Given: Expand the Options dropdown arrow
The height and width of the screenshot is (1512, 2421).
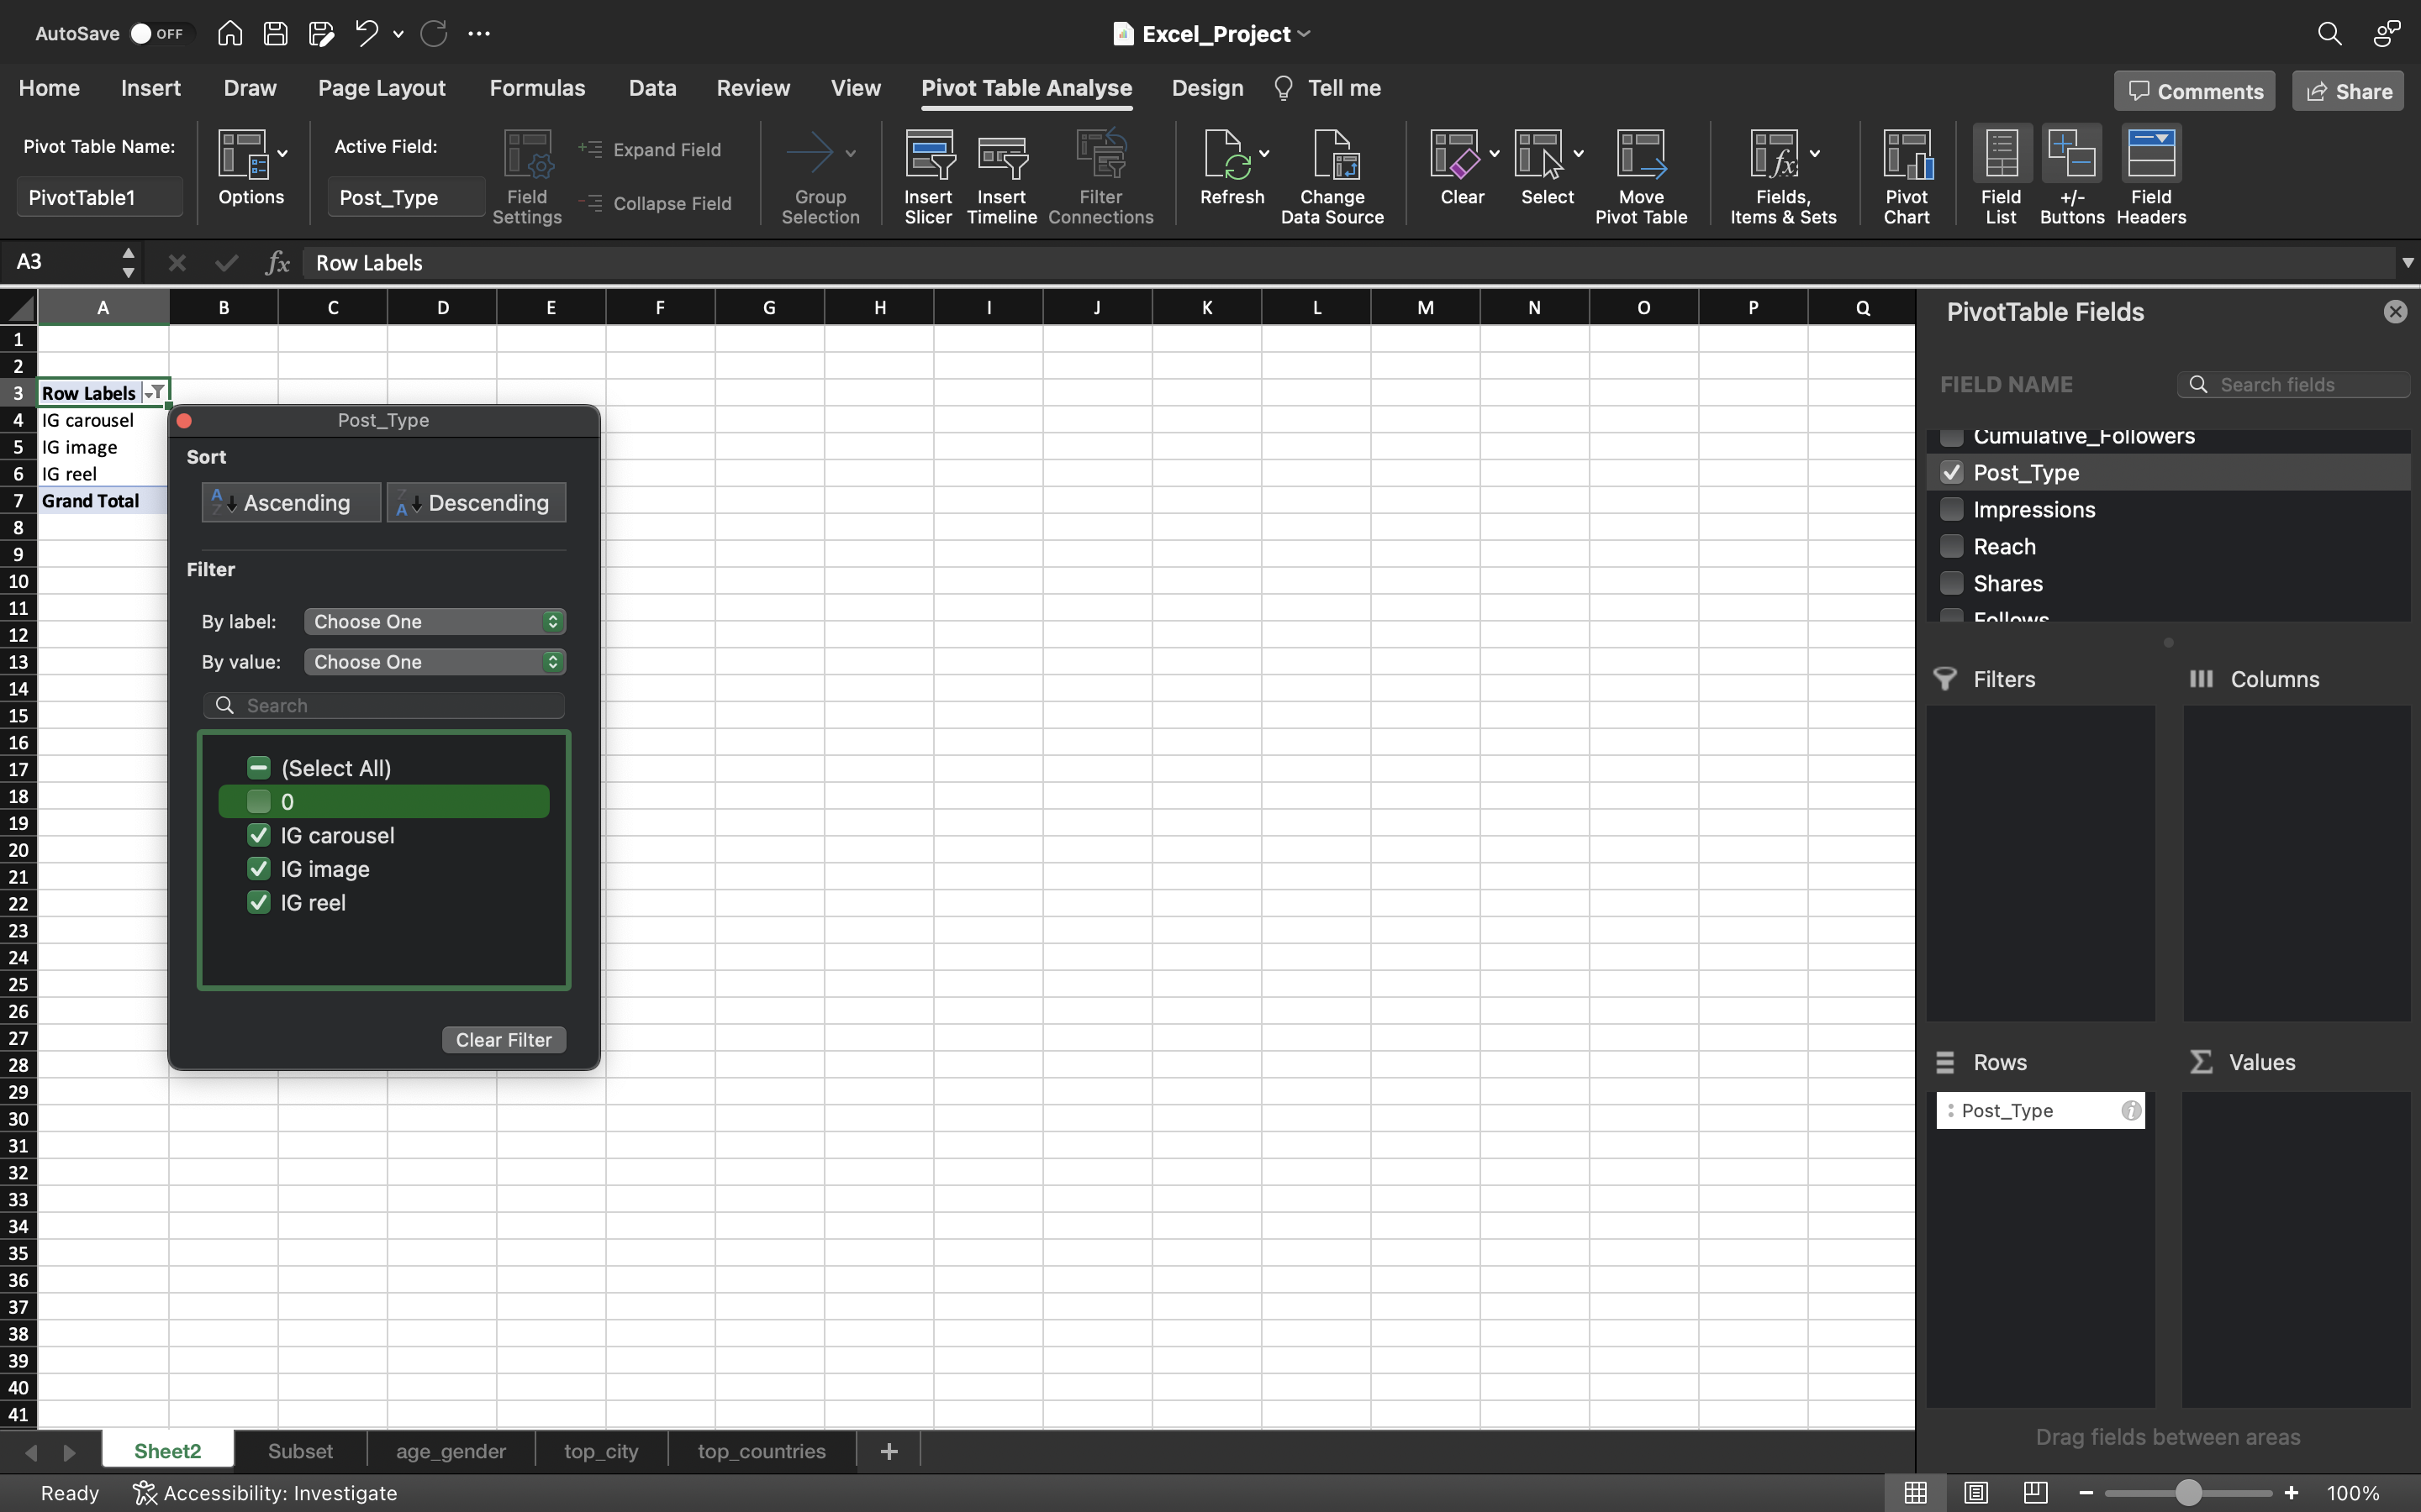Looking at the screenshot, I should [x=283, y=153].
